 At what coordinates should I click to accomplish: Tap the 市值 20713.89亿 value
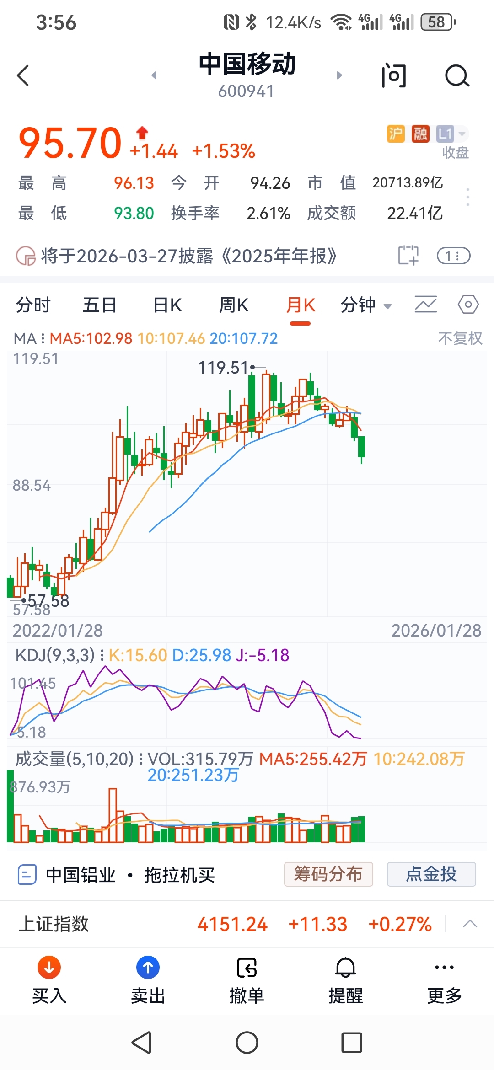click(408, 183)
